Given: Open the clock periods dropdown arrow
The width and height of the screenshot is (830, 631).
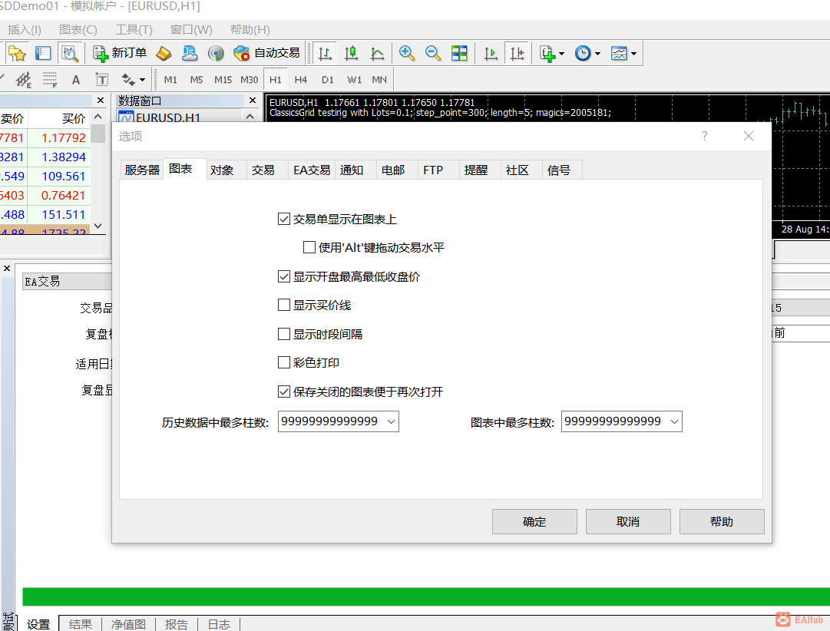Looking at the screenshot, I should coord(597,54).
